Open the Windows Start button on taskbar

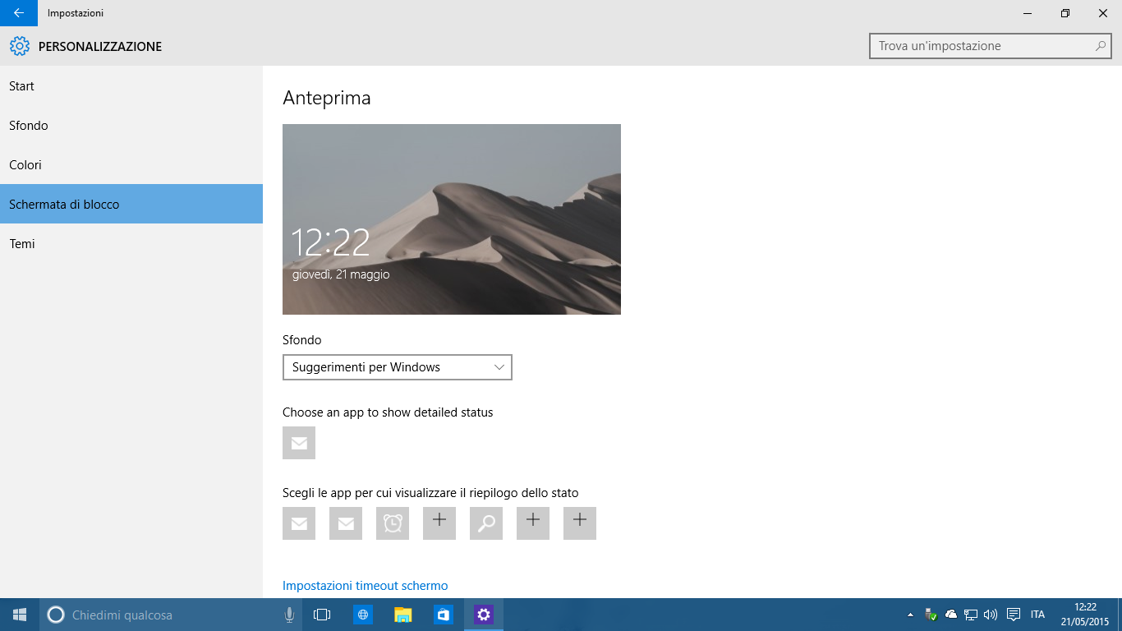click(20, 615)
